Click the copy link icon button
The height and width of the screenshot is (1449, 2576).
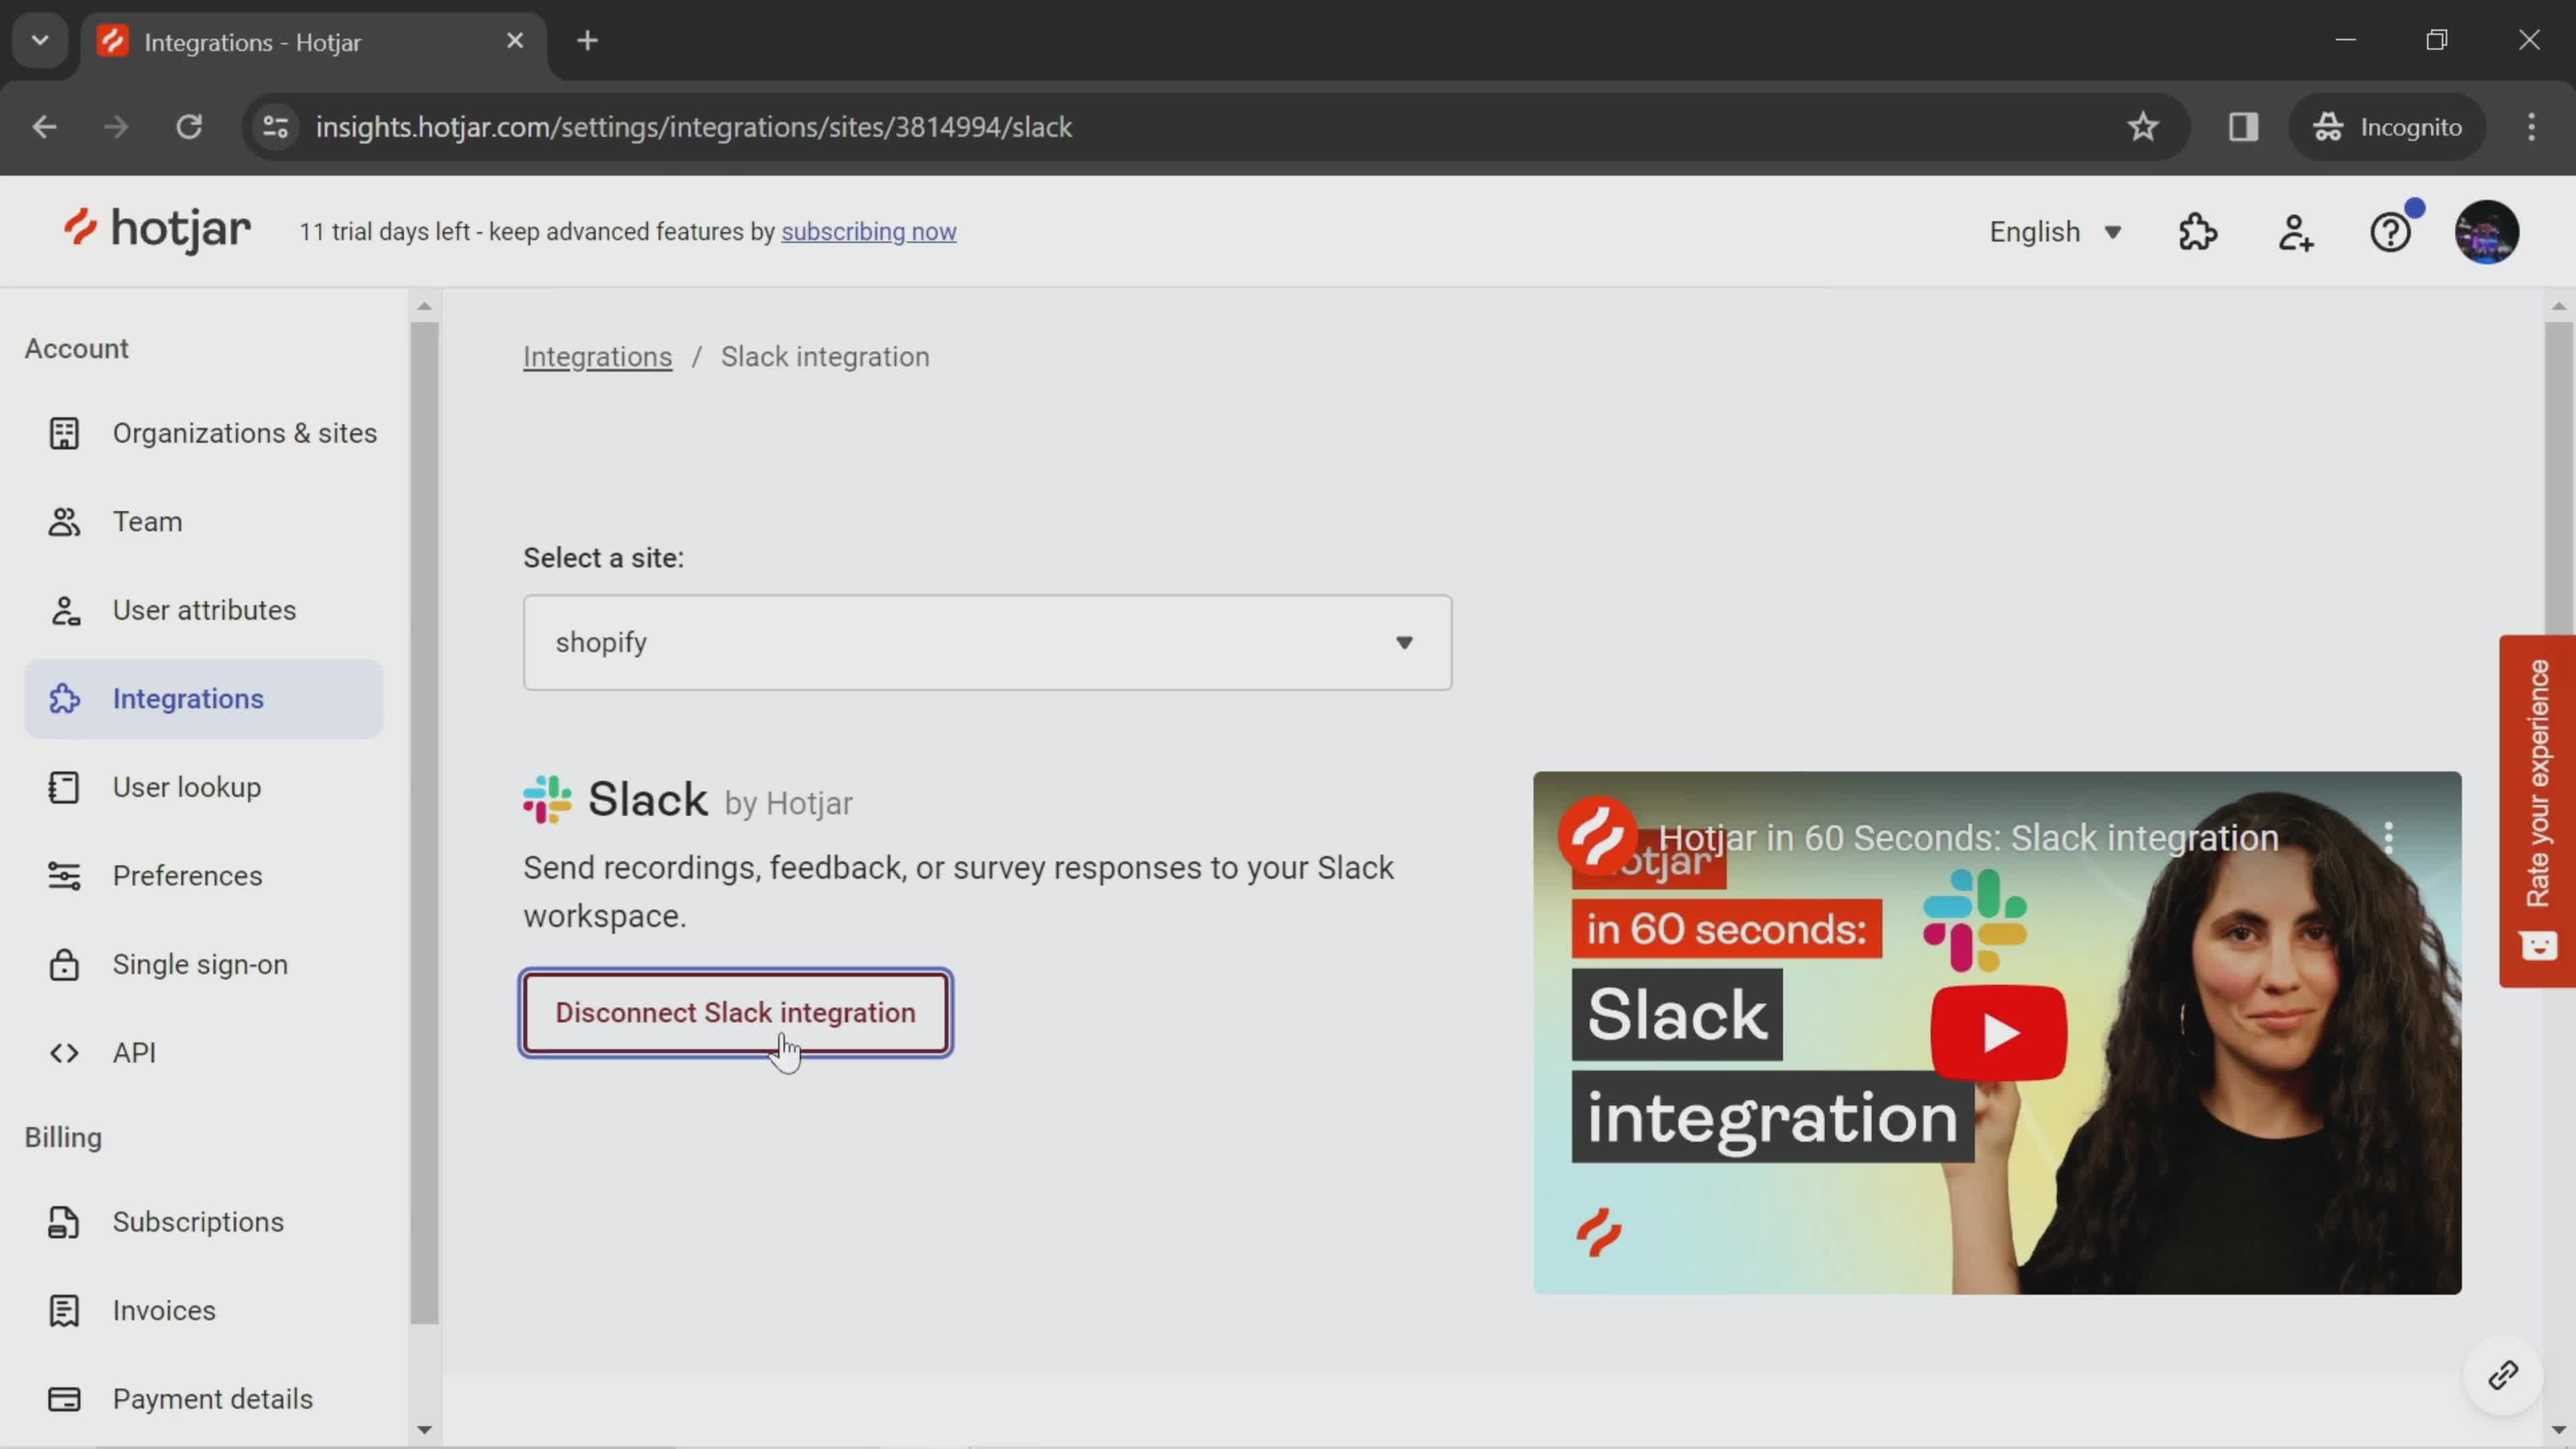(2503, 1376)
